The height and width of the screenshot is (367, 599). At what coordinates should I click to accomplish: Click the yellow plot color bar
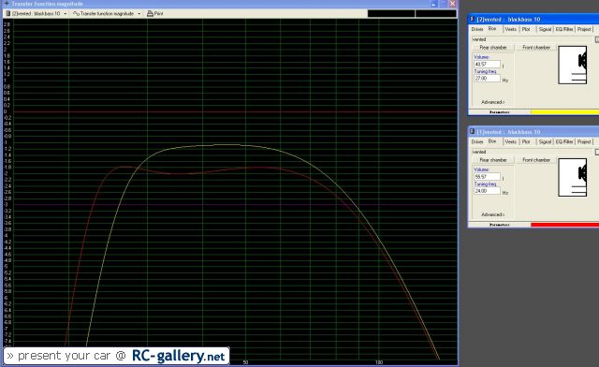[564, 112]
